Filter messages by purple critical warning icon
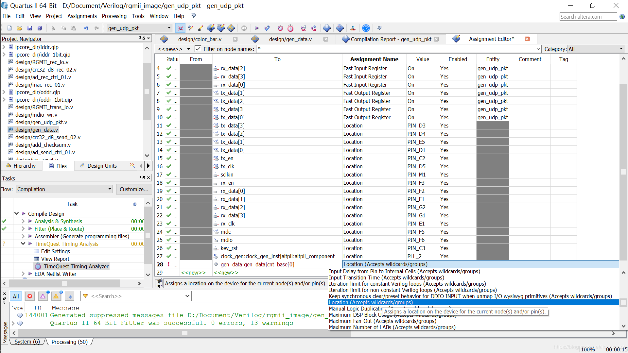Viewport: 628px width, 353px height. click(43, 296)
